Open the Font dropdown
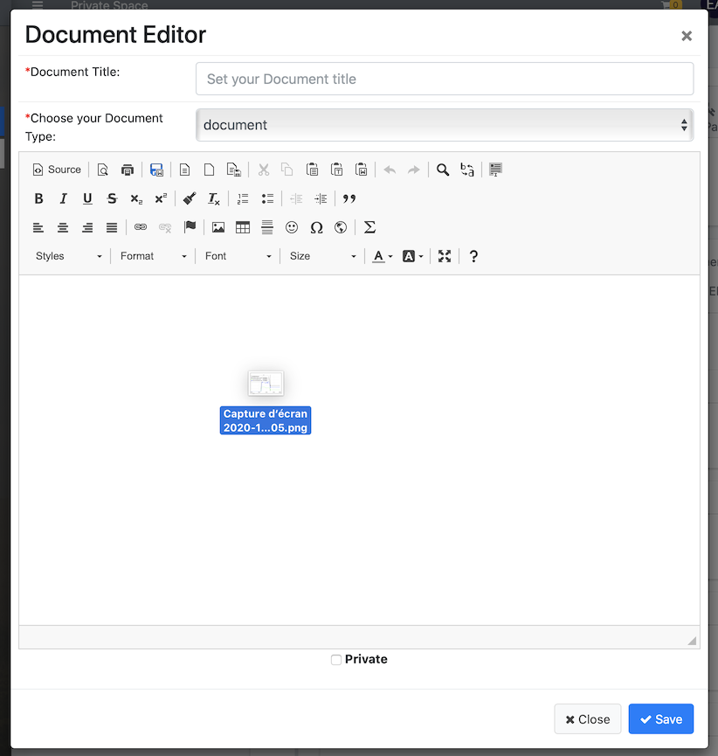The image size is (718, 756). point(238,256)
